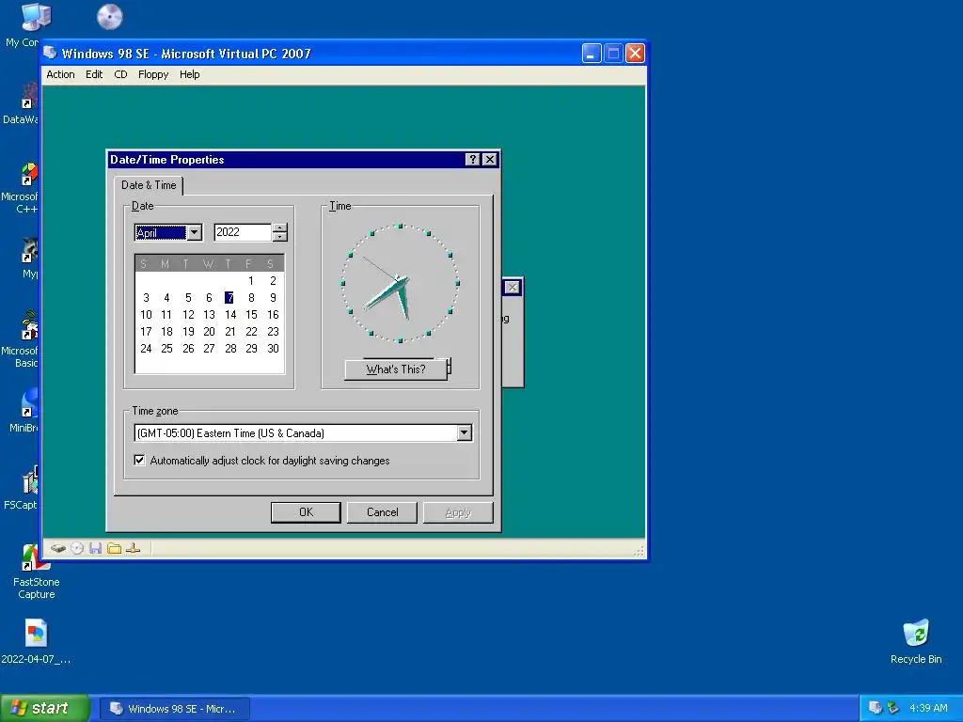Select highlighted day 7 in calendar
This screenshot has height=722, width=963.
[x=229, y=298]
